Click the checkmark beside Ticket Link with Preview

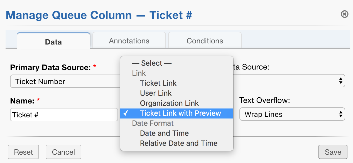126,113
